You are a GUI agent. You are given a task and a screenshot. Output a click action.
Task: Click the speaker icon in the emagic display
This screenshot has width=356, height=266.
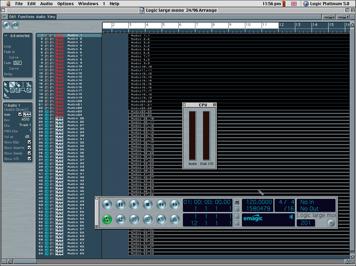pos(291,217)
